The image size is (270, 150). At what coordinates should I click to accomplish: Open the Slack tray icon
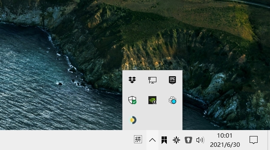[x=172, y=100]
